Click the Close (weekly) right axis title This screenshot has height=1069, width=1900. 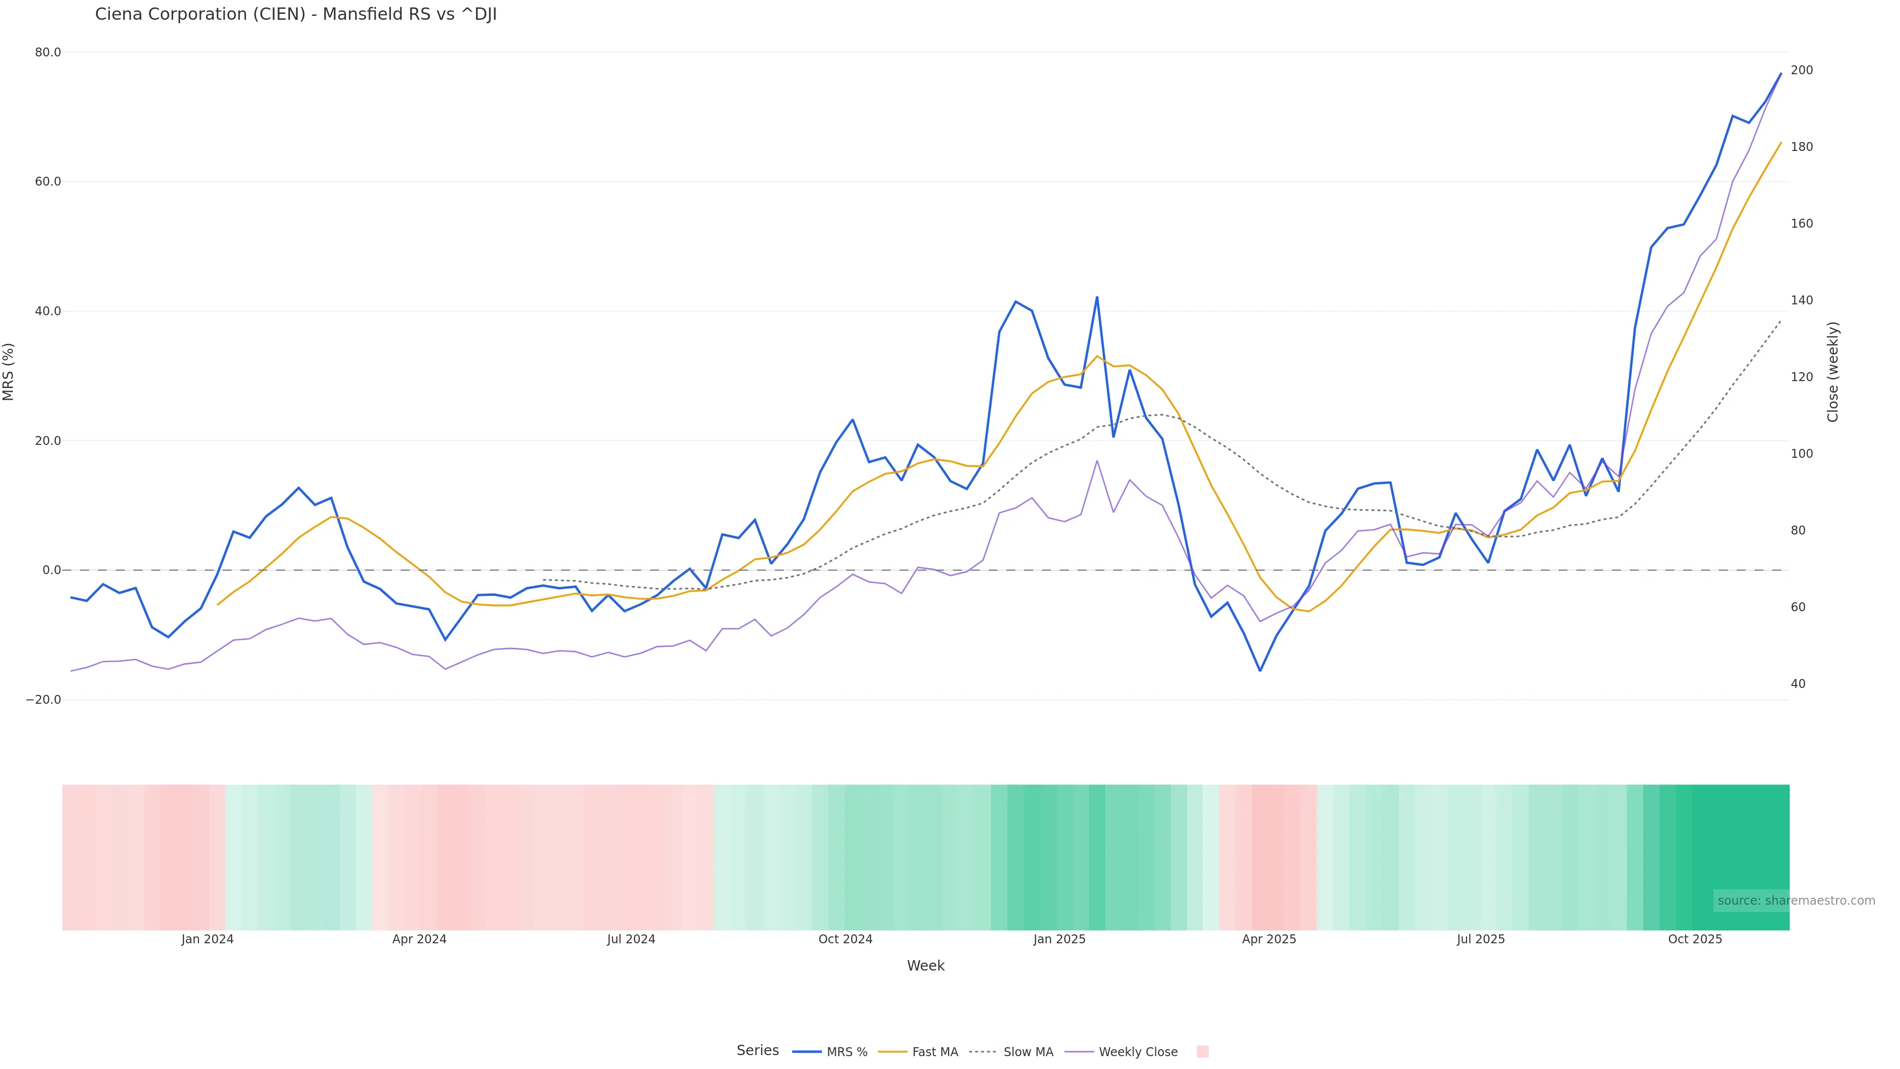tap(1833, 372)
